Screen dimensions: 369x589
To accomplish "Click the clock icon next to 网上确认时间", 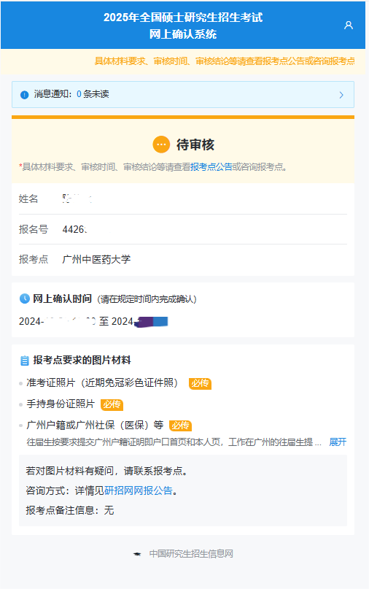I will point(24,299).
